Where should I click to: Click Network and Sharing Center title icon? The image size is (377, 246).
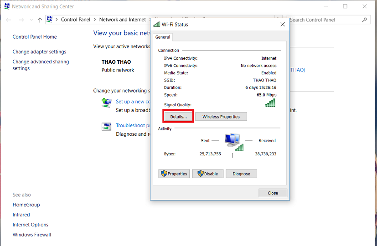coord(7,6)
